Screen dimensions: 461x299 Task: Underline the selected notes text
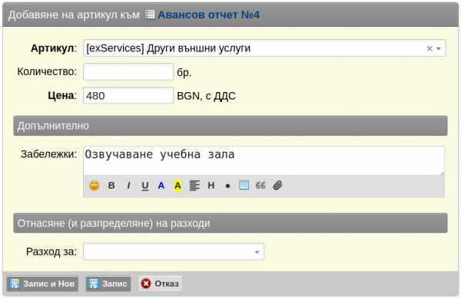click(x=145, y=186)
